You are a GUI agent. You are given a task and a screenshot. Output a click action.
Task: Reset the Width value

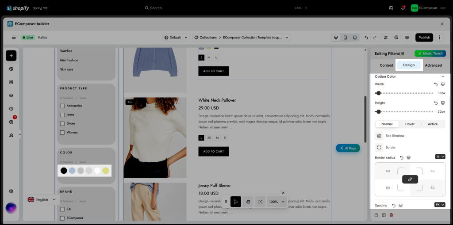(436, 84)
